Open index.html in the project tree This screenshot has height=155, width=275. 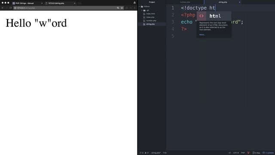[x=150, y=14]
